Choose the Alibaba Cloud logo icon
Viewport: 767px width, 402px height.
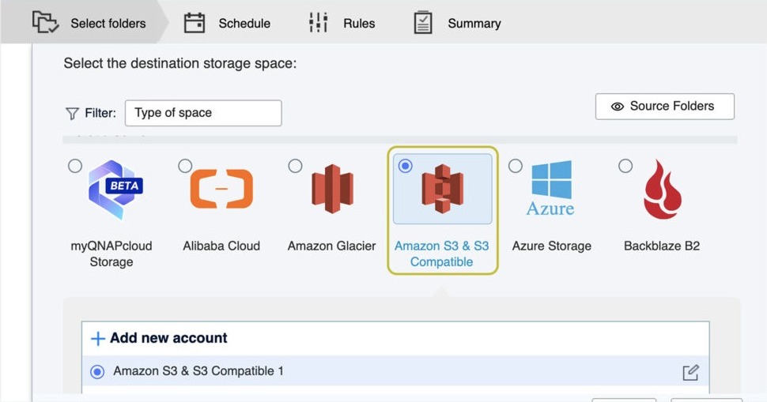pyautogui.click(x=221, y=189)
